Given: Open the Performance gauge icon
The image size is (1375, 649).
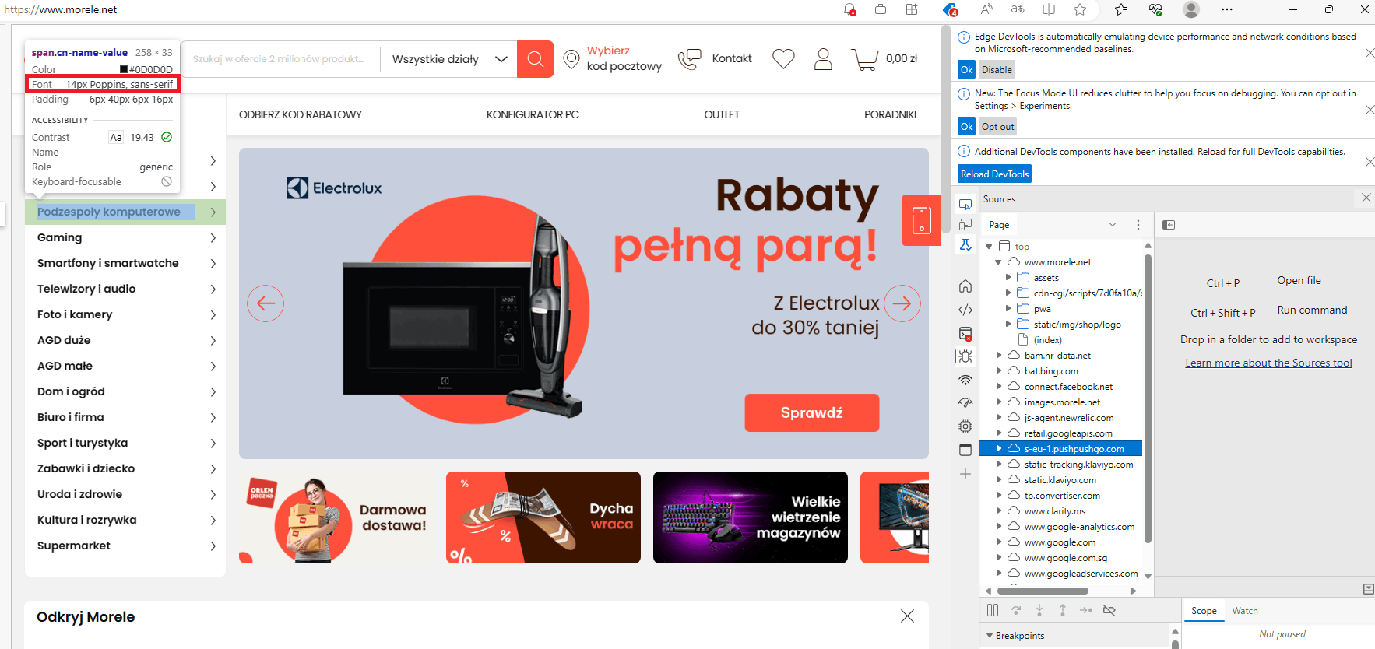Looking at the screenshot, I should [965, 403].
